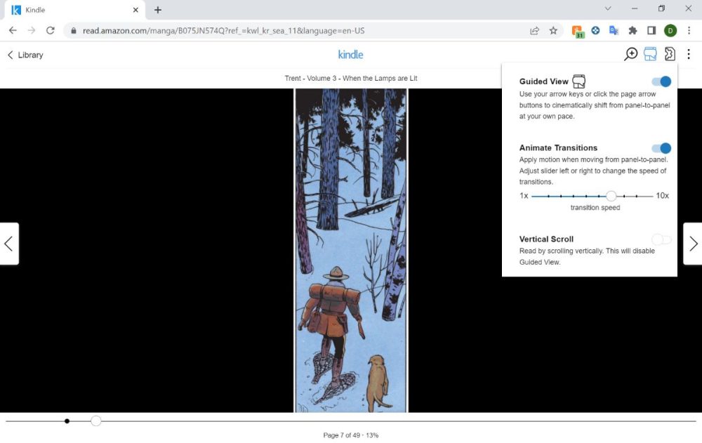Enable the Vertical Scroll toggle

click(661, 239)
